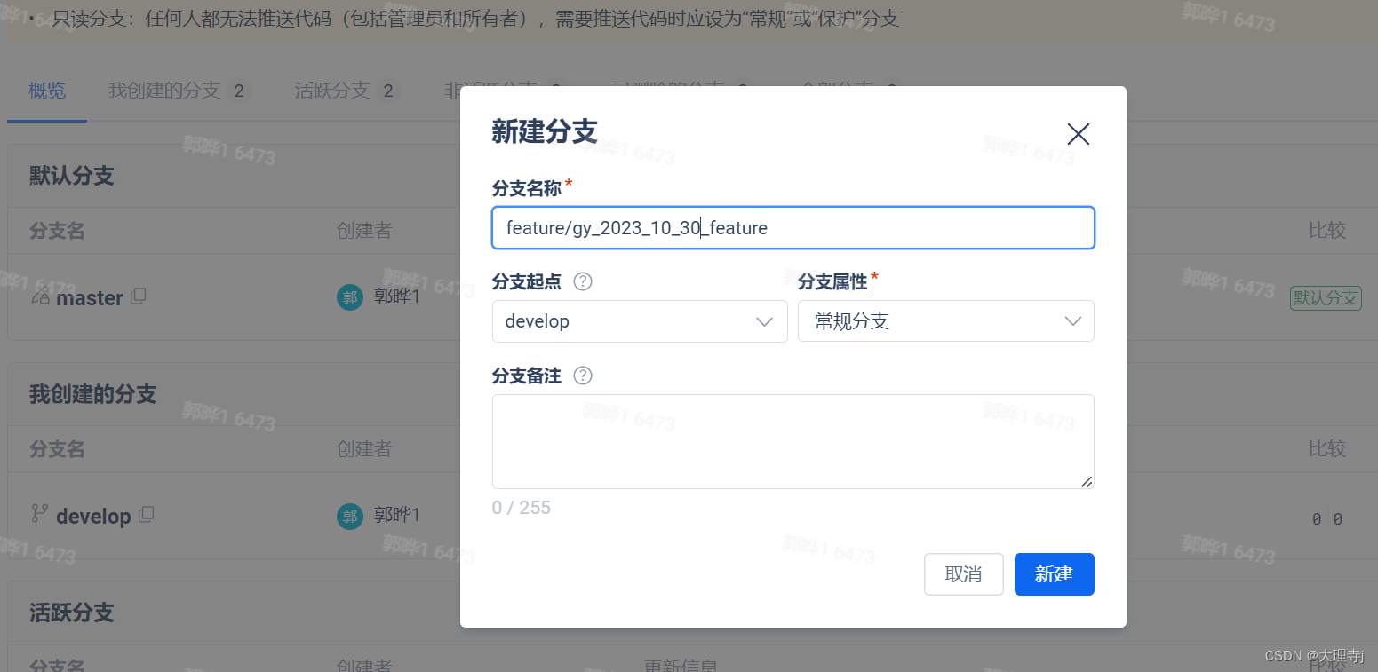Click the lock icon beside master

[40, 296]
